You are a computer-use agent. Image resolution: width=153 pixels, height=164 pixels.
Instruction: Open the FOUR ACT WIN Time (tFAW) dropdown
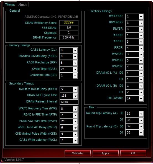coord(75,122)
